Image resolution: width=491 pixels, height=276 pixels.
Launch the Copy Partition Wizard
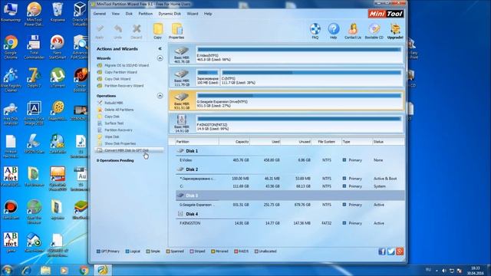120,72
